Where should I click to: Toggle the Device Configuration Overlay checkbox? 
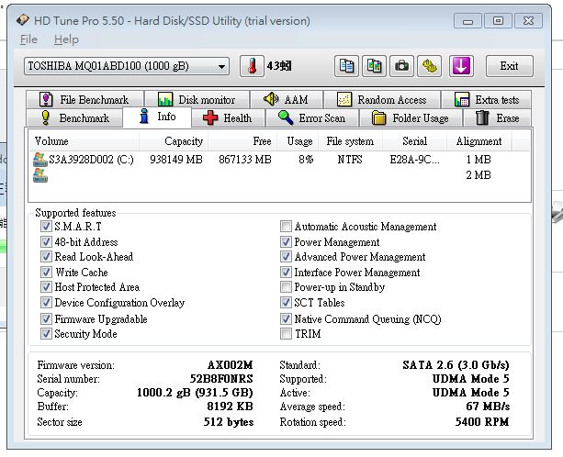click(46, 303)
